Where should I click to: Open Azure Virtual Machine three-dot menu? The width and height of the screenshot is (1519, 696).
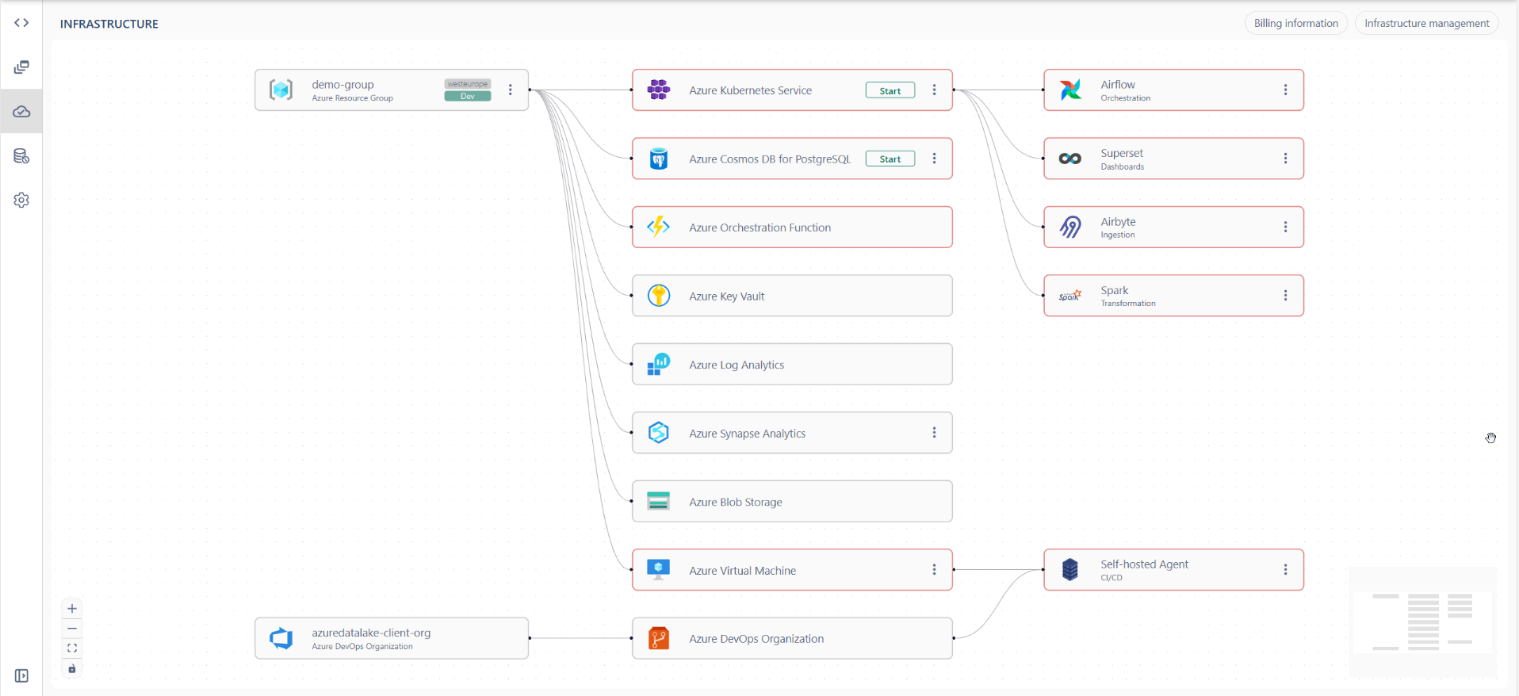(935, 570)
